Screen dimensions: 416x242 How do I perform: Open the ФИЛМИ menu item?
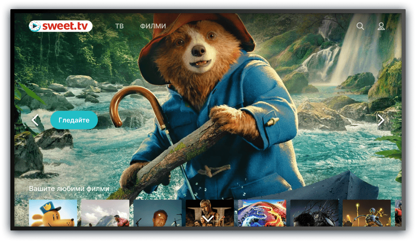[153, 26]
